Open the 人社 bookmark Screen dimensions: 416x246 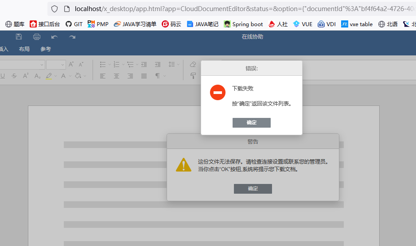coord(278,24)
